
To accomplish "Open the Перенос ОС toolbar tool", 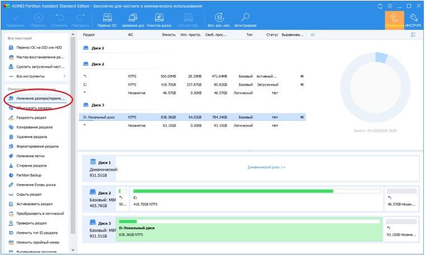I will pos(107,20).
